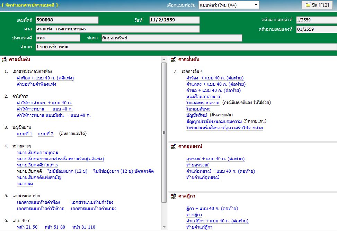Click the วันที่ date field 11/2/2559
Screen dimensions: 337x231
click(x=174, y=20)
